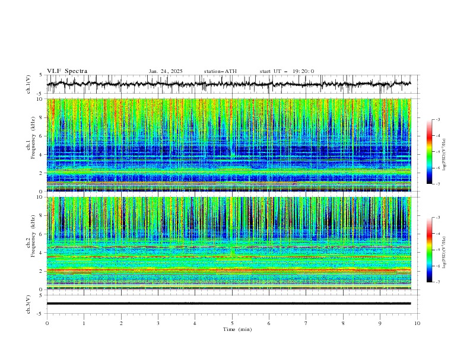Click the "VLF Spectra" title text

[67, 71]
